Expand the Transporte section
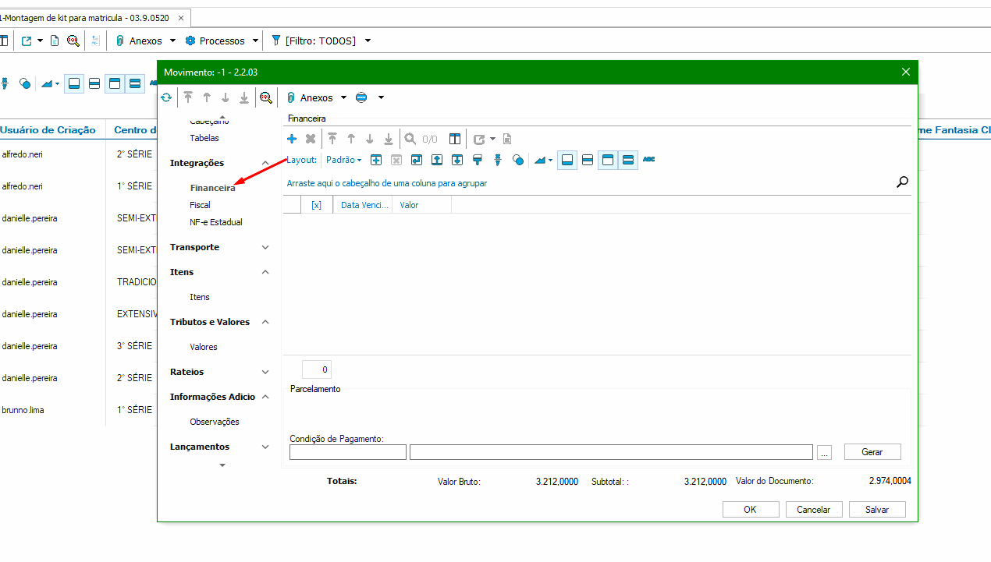Image resolution: width=991 pixels, height=562 pixels. [265, 247]
